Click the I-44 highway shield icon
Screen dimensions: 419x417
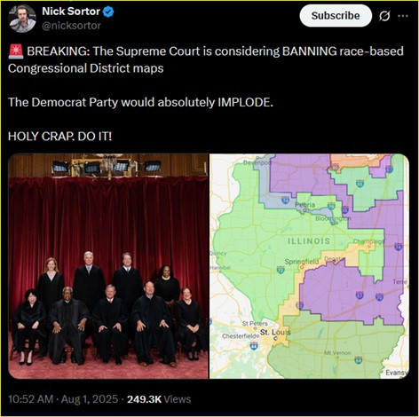tap(254, 346)
